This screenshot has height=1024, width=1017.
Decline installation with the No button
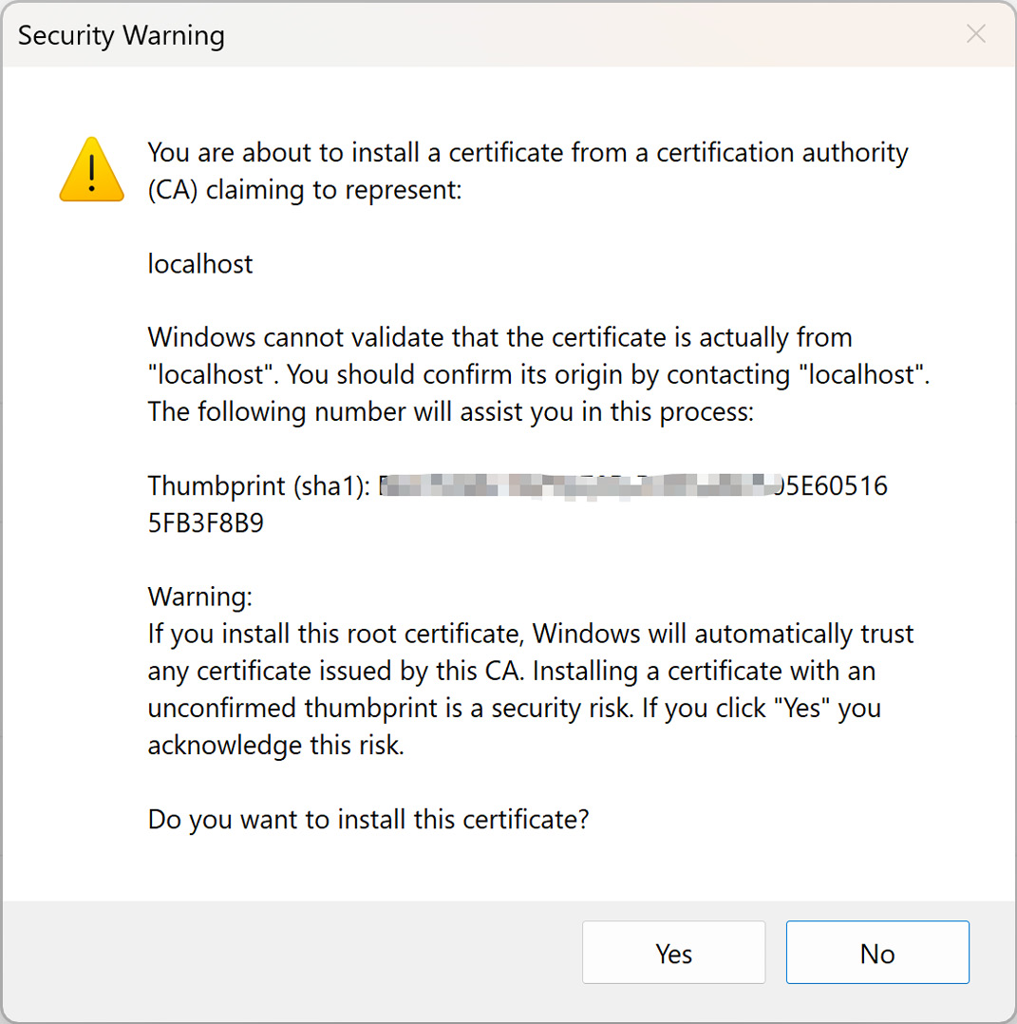point(877,952)
